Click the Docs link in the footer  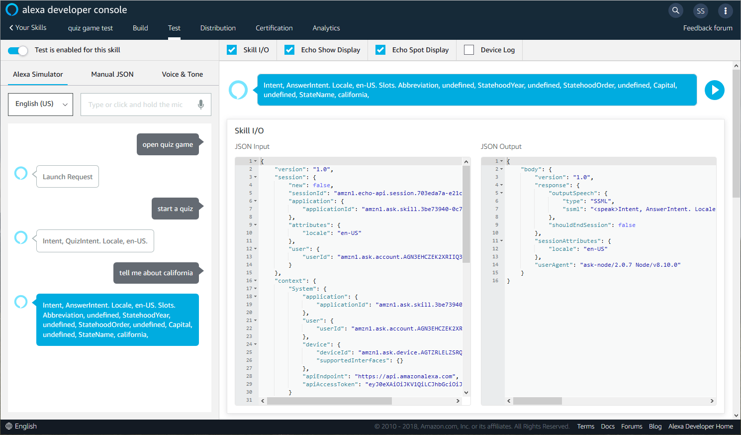point(607,426)
